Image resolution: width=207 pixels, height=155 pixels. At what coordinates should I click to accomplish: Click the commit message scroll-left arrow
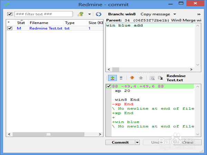pos(109,69)
